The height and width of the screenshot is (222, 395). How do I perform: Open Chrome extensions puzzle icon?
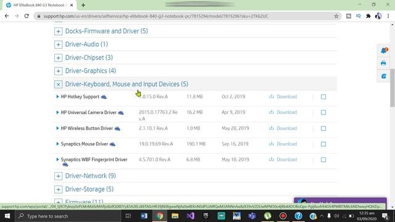(x=368, y=16)
